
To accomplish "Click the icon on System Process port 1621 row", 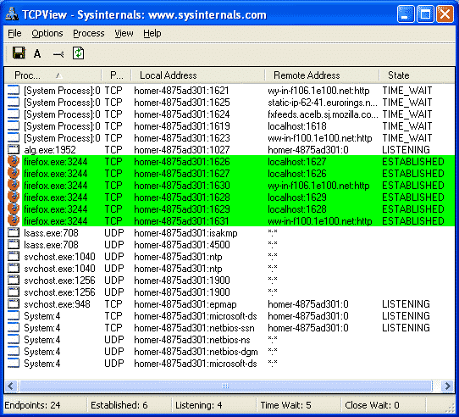I will coord(14,90).
